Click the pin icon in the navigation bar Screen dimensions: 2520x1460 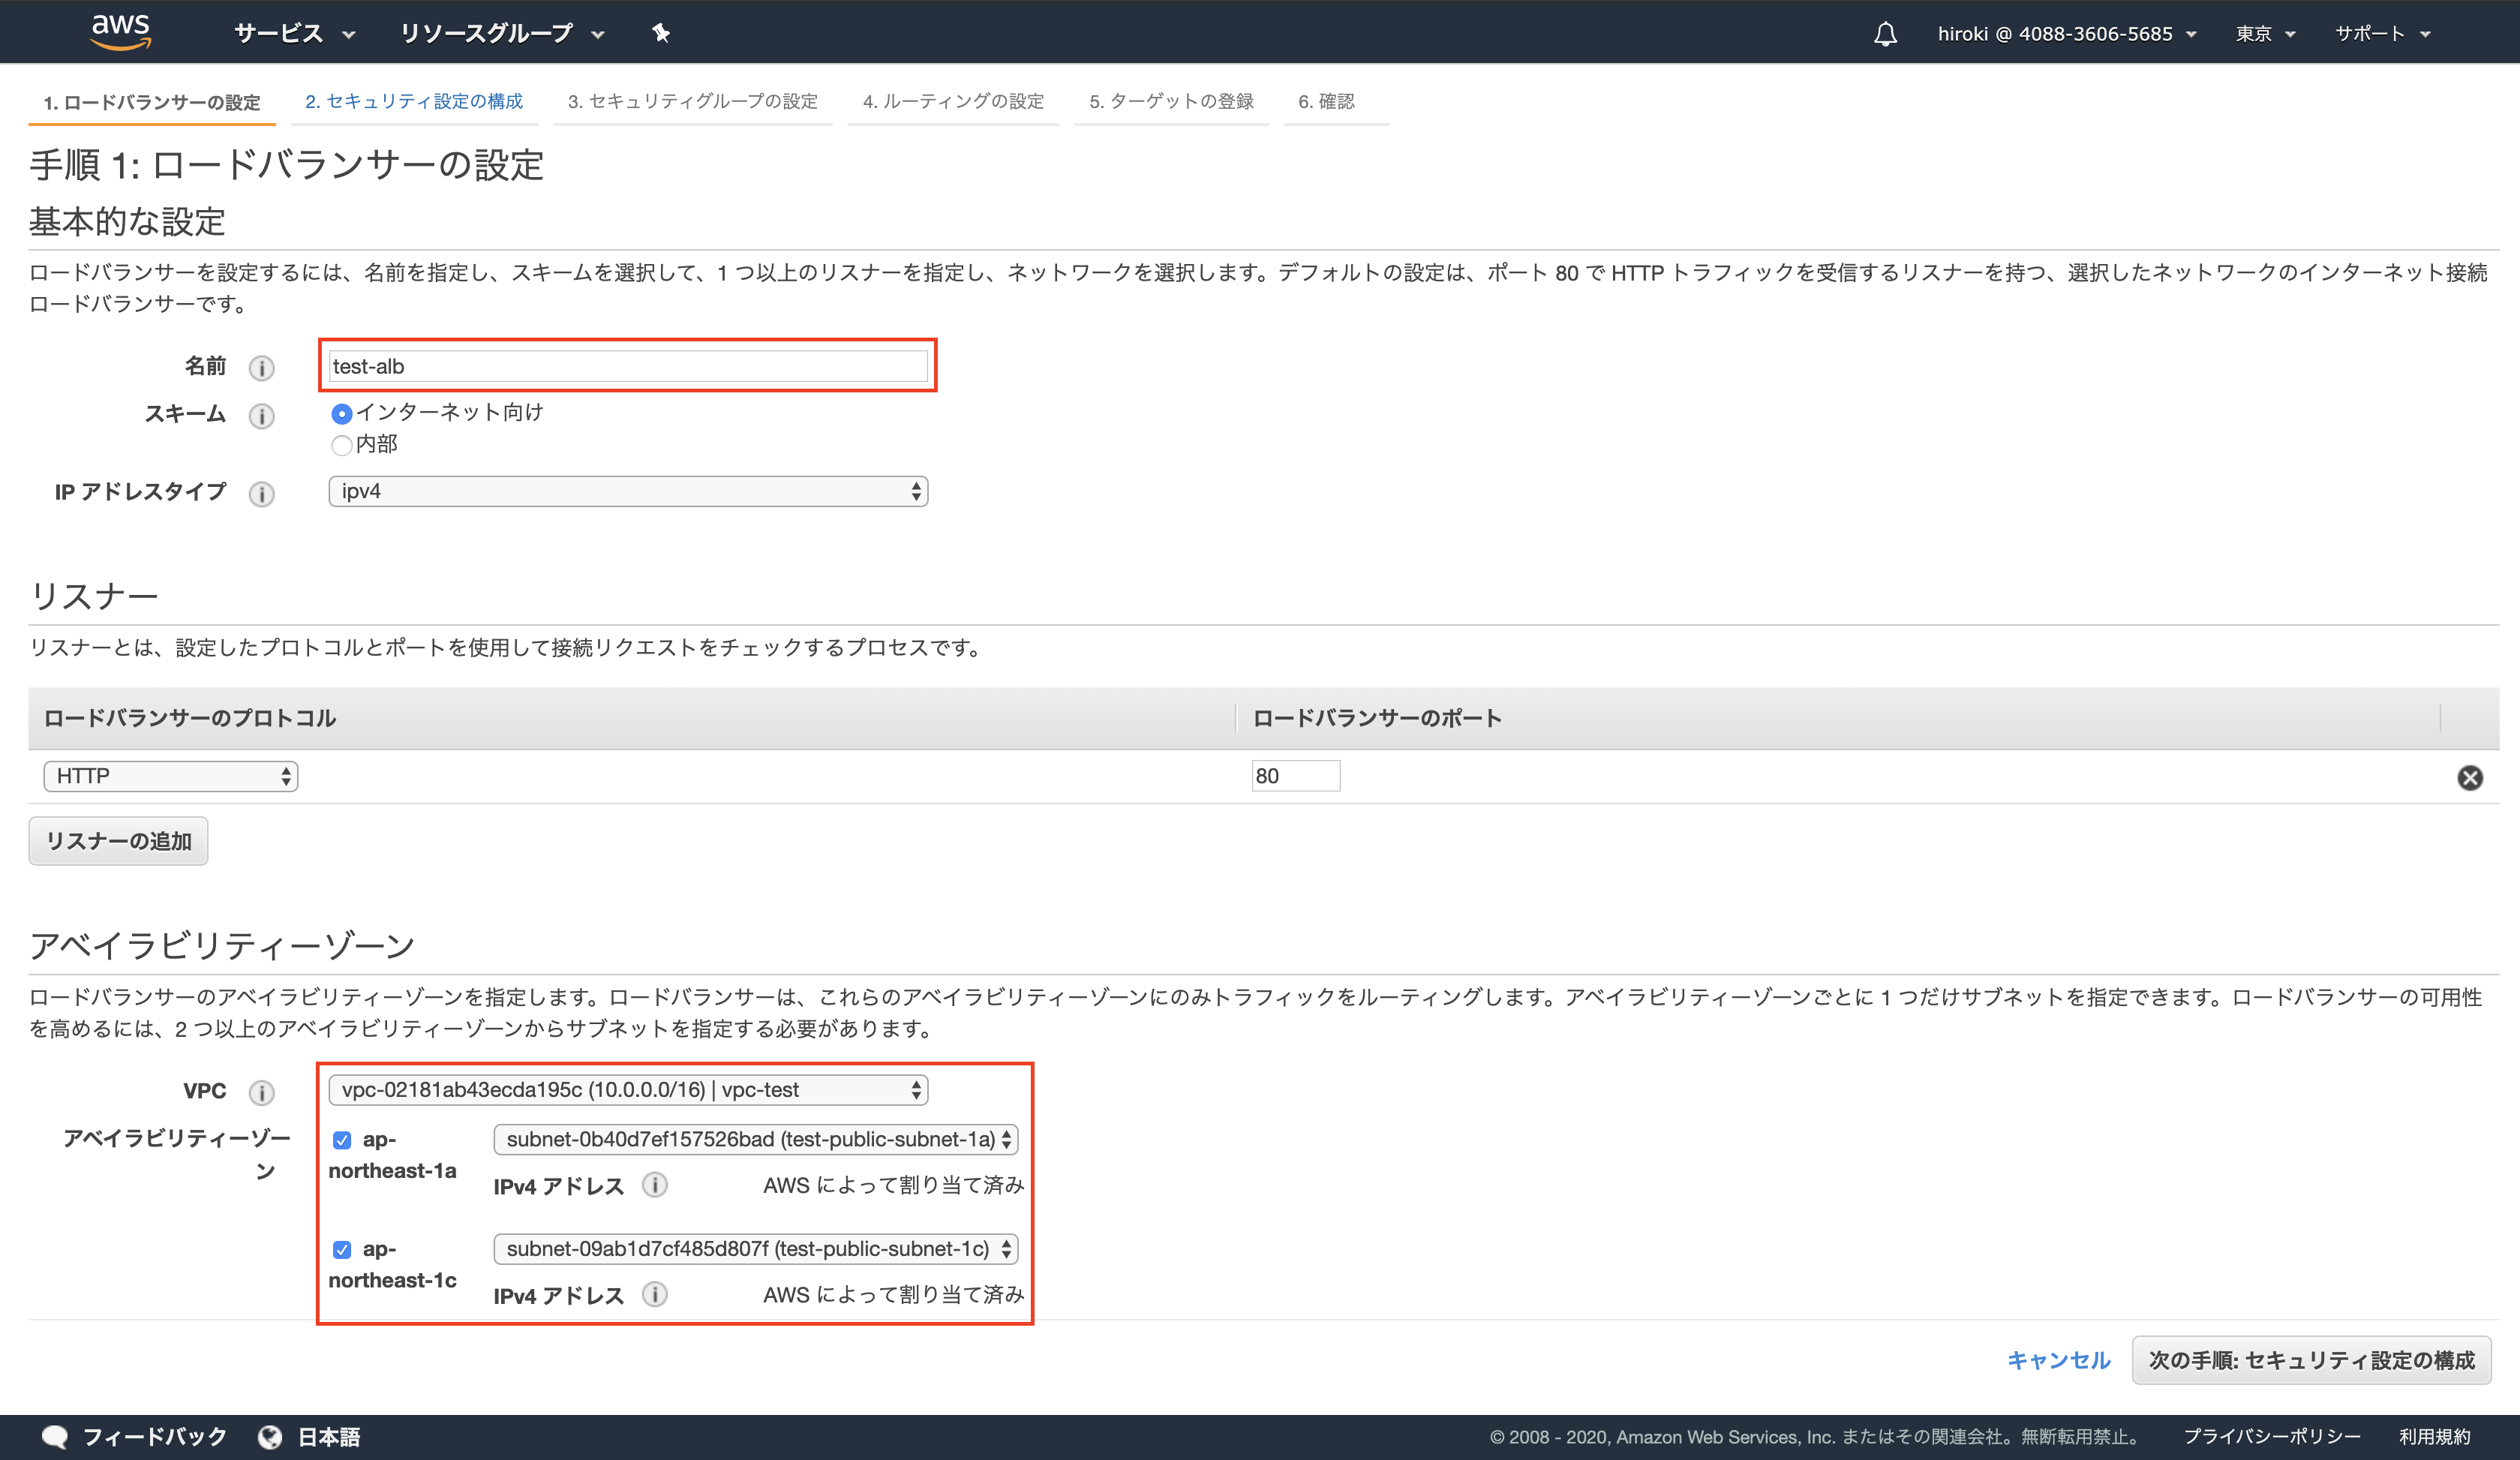point(660,33)
